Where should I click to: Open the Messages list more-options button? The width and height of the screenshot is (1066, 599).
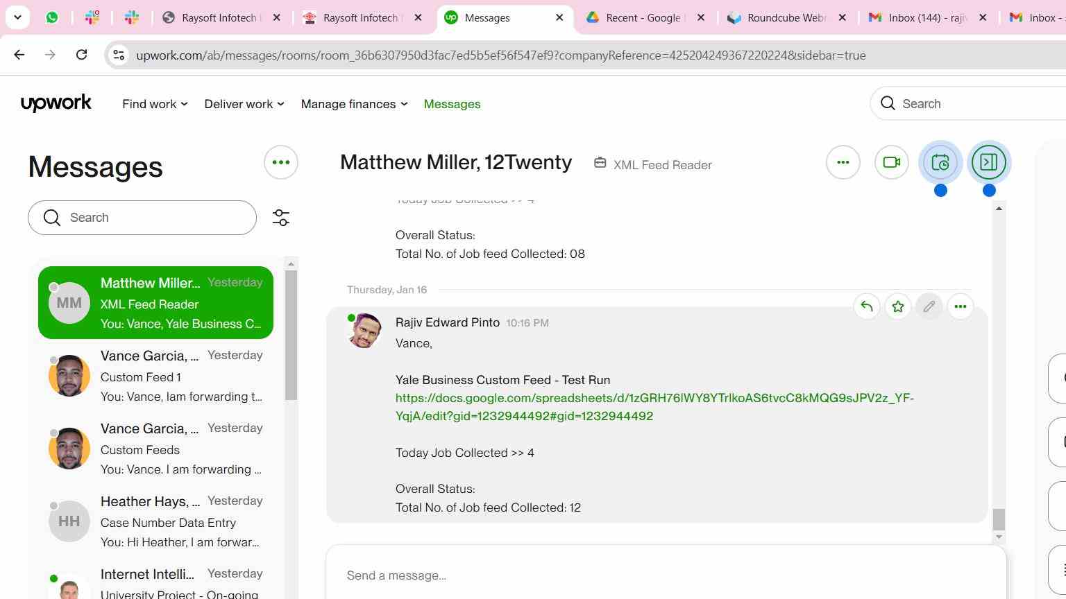281,162
